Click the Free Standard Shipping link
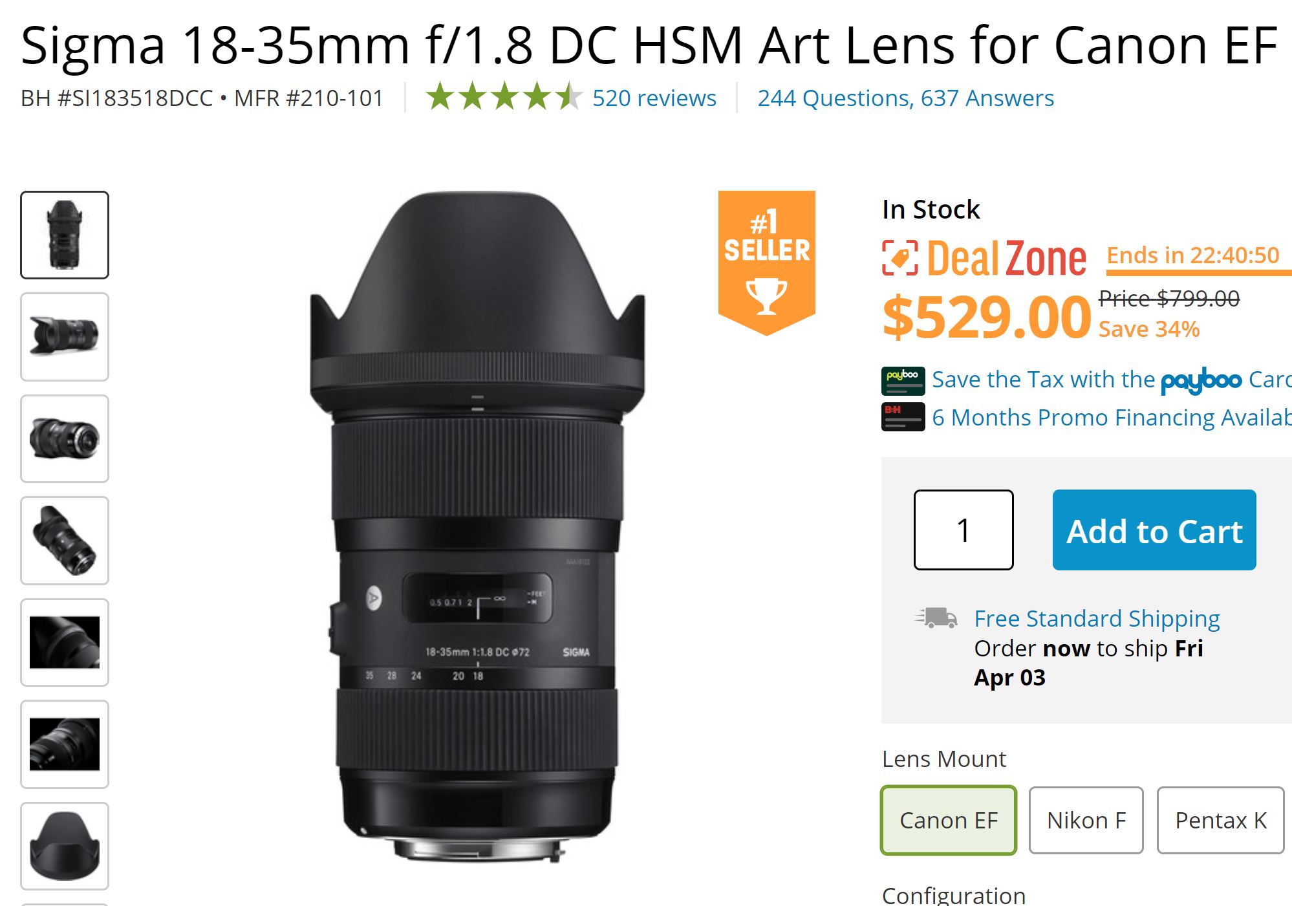Image resolution: width=1292 pixels, height=906 pixels. [1097, 619]
